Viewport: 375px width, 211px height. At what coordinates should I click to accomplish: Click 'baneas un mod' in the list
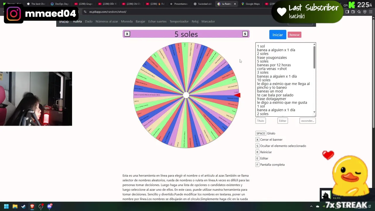click(x=270, y=91)
